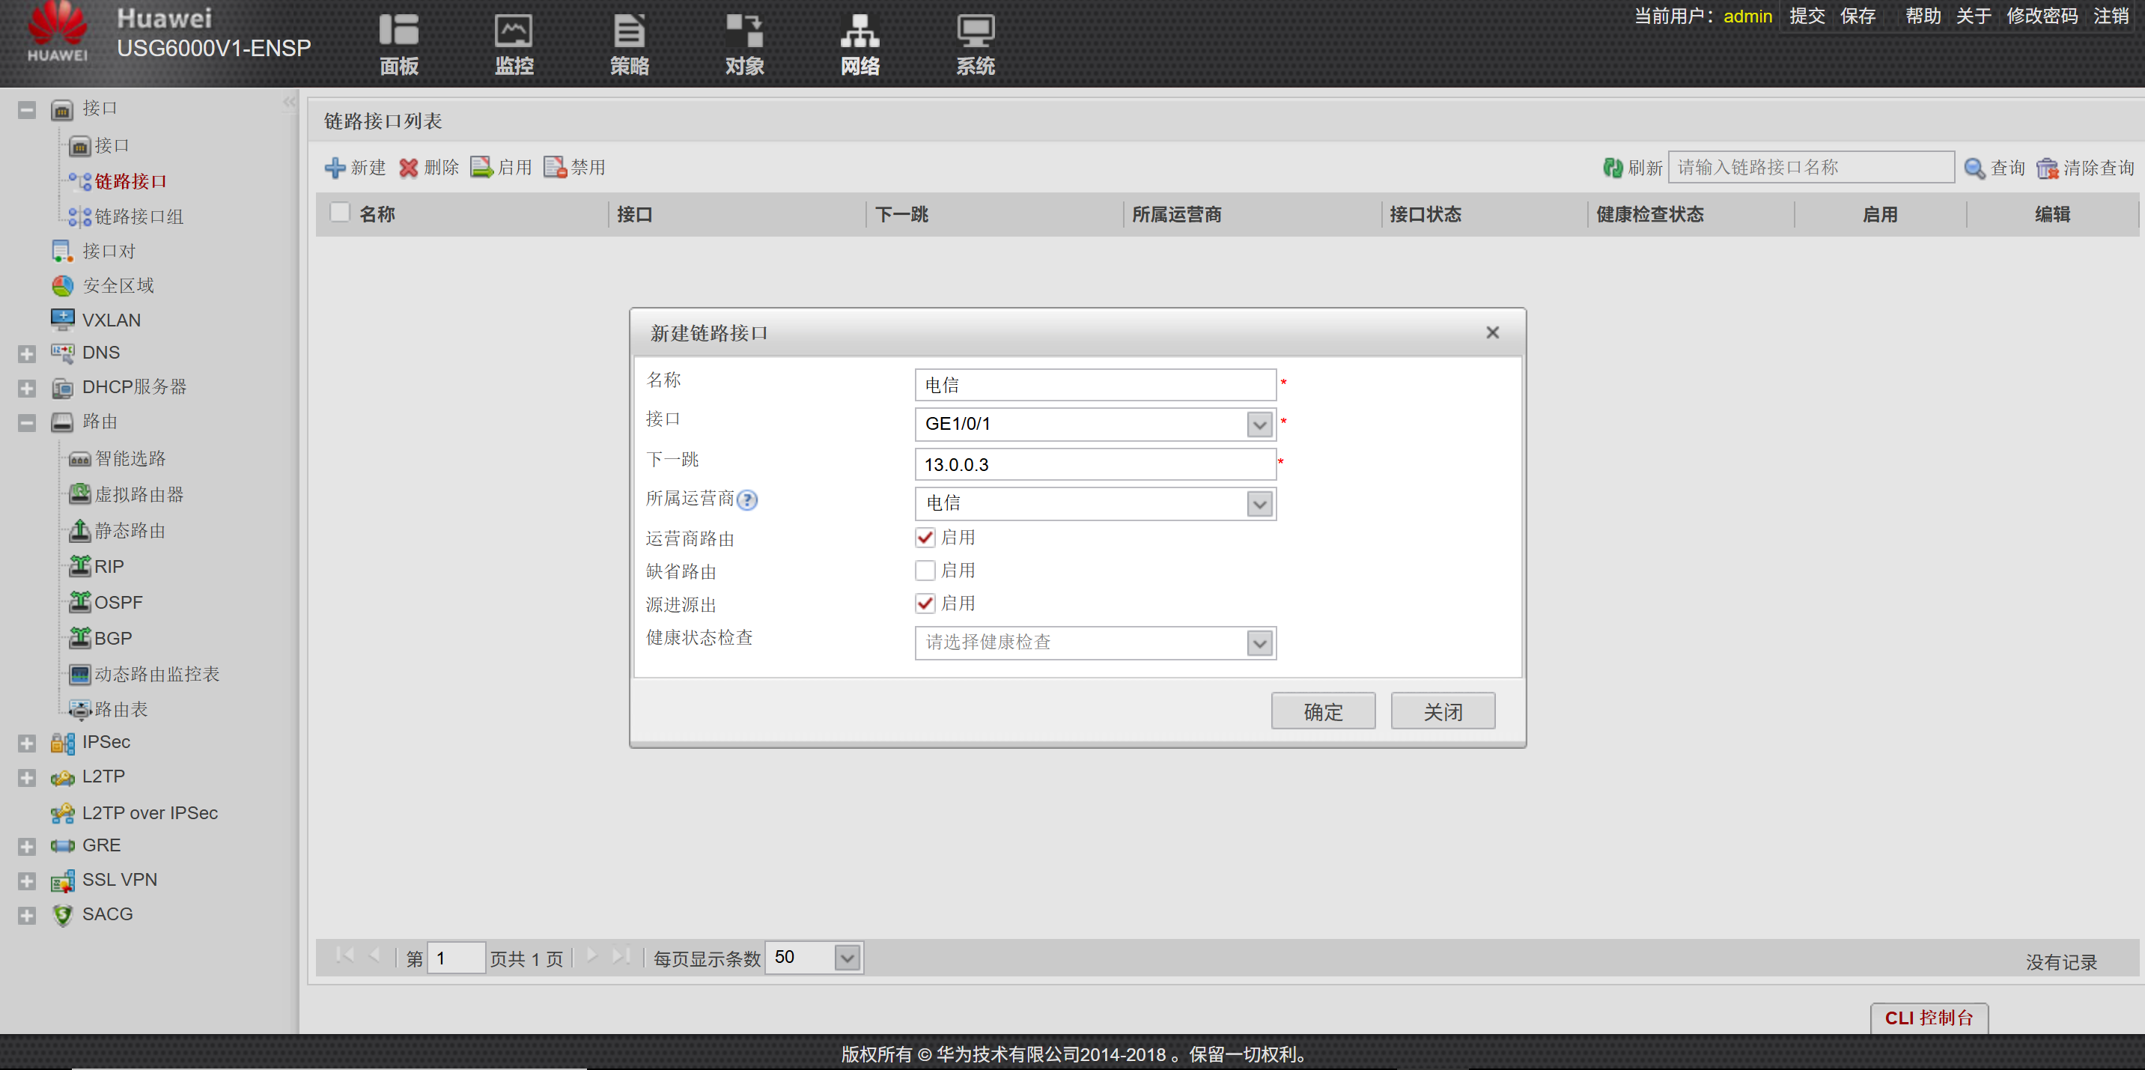Viewport: 2145px width, 1070px height.
Task: Click the Clear Query (清除查询) trash icon
Action: click(2047, 168)
